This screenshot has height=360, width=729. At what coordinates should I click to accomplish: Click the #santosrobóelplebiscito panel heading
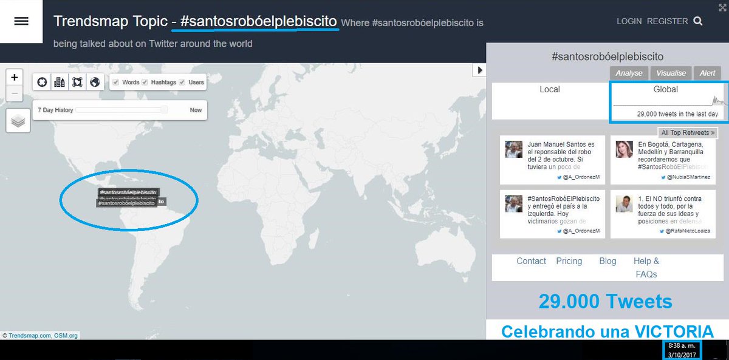click(x=607, y=56)
